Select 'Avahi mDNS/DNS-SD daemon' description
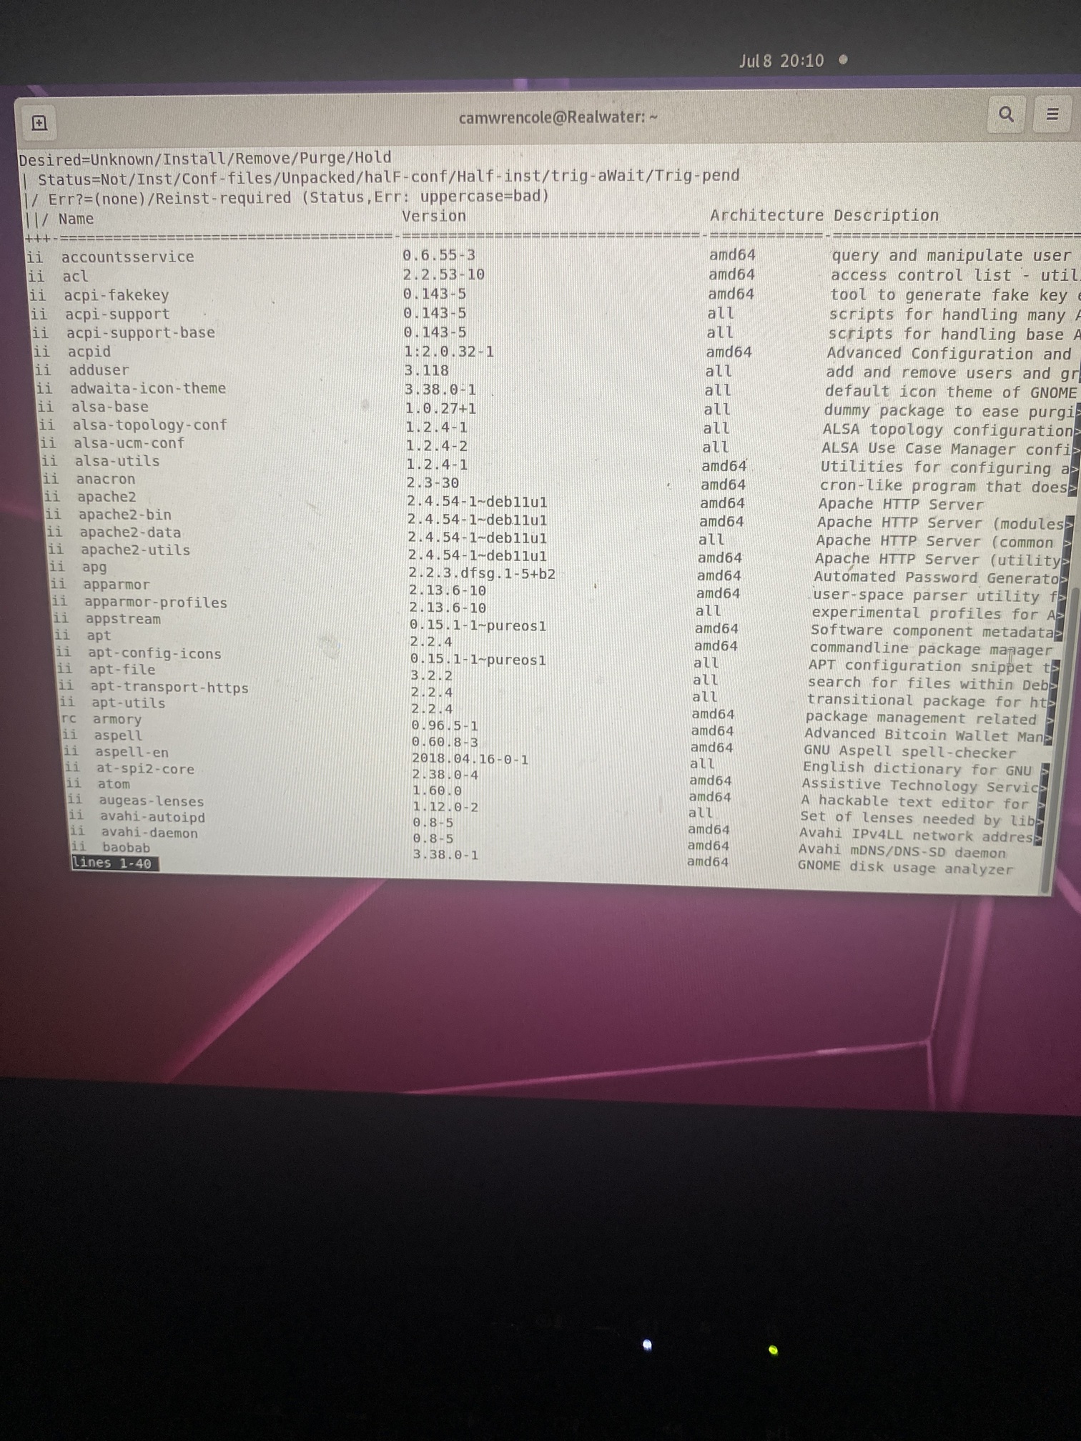Image resolution: width=1081 pixels, height=1441 pixels. (x=902, y=851)
